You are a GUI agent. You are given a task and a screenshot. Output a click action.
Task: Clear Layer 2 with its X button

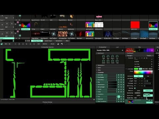(x=2, y=25)
